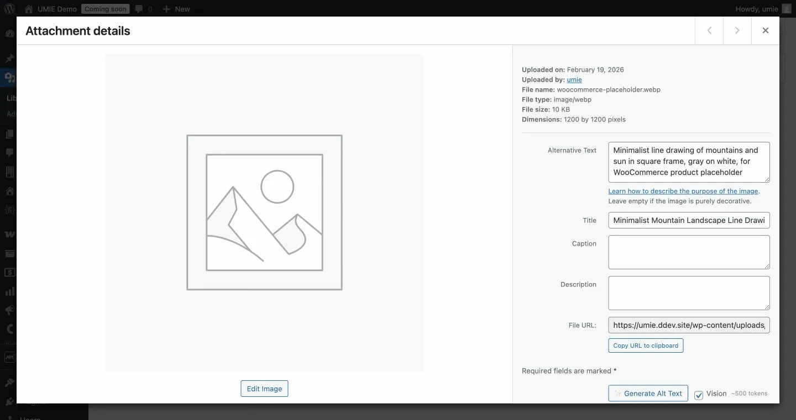Open Pages via its sidebar icon
This screenshot has height=420, width=796.
click(9, 134)
